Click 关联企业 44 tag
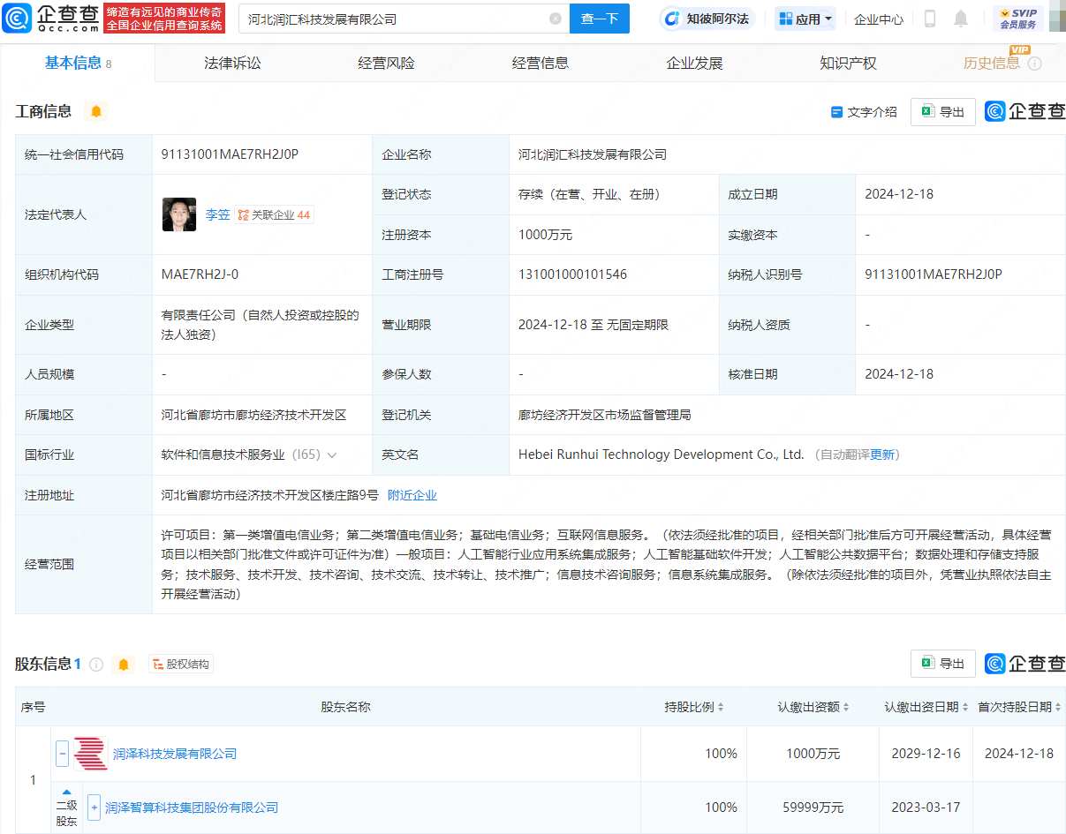The width and height of the screenshot is (1066, 834). click(x=274, y=214)
